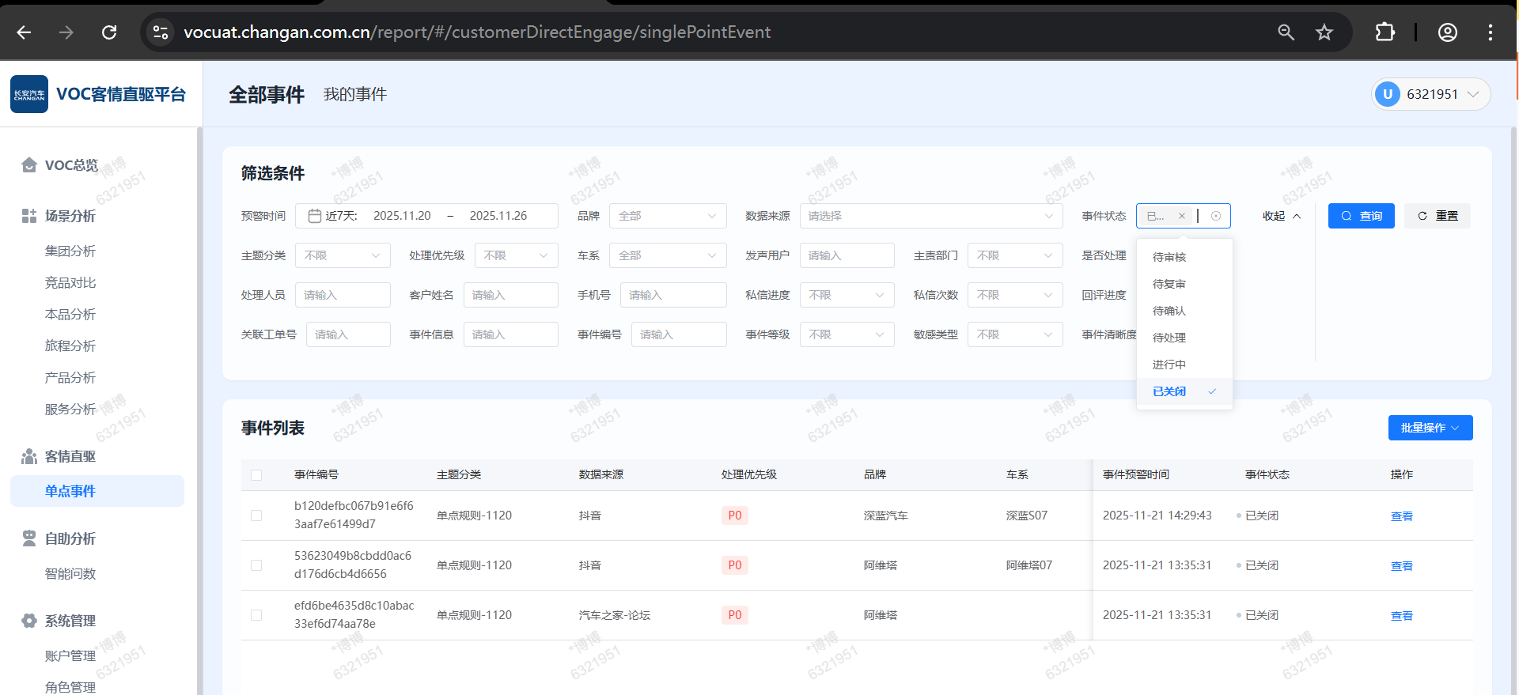
Task: Remove the selected status tag with X
Action: coord(1182,216)
